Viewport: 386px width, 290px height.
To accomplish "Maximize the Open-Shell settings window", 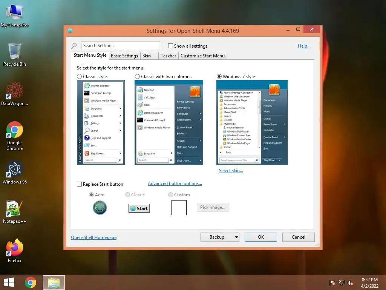I will click(298, 29).
